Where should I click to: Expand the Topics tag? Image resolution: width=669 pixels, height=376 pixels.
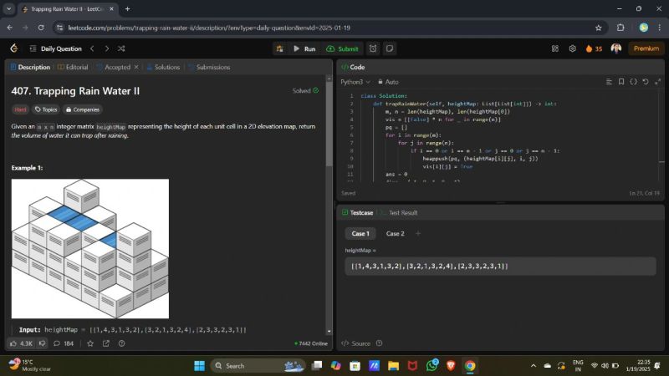(46, 109)
